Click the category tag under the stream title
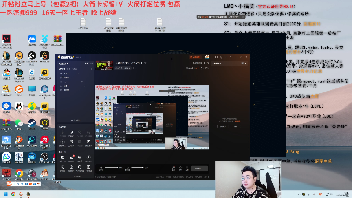The height and width of the screenshot is (198, 352). pyautogui.click(x=123, y=68)
